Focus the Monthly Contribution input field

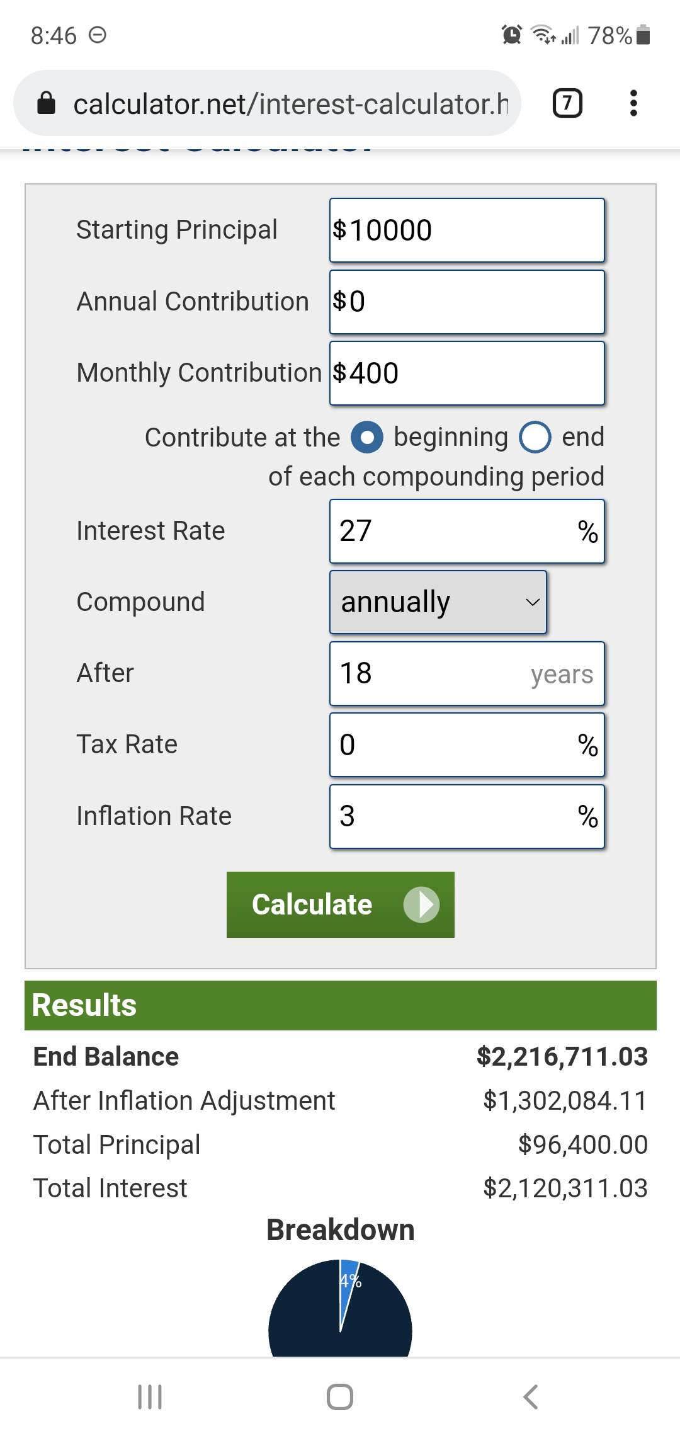click(467, 373)
